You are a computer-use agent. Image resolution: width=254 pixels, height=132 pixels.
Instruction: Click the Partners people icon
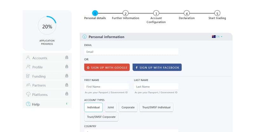tap(28, 85)
